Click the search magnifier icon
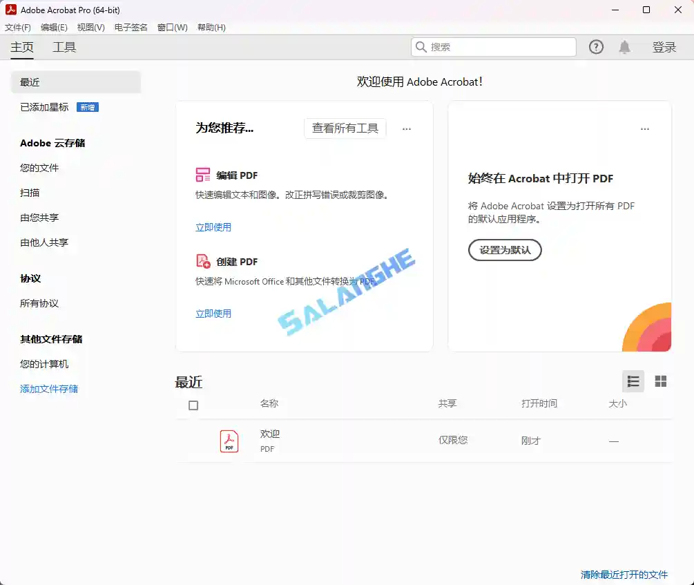Image resolution: width=694 pixels, height=585 pixels. pyautogui.click(x=421, y=46)
